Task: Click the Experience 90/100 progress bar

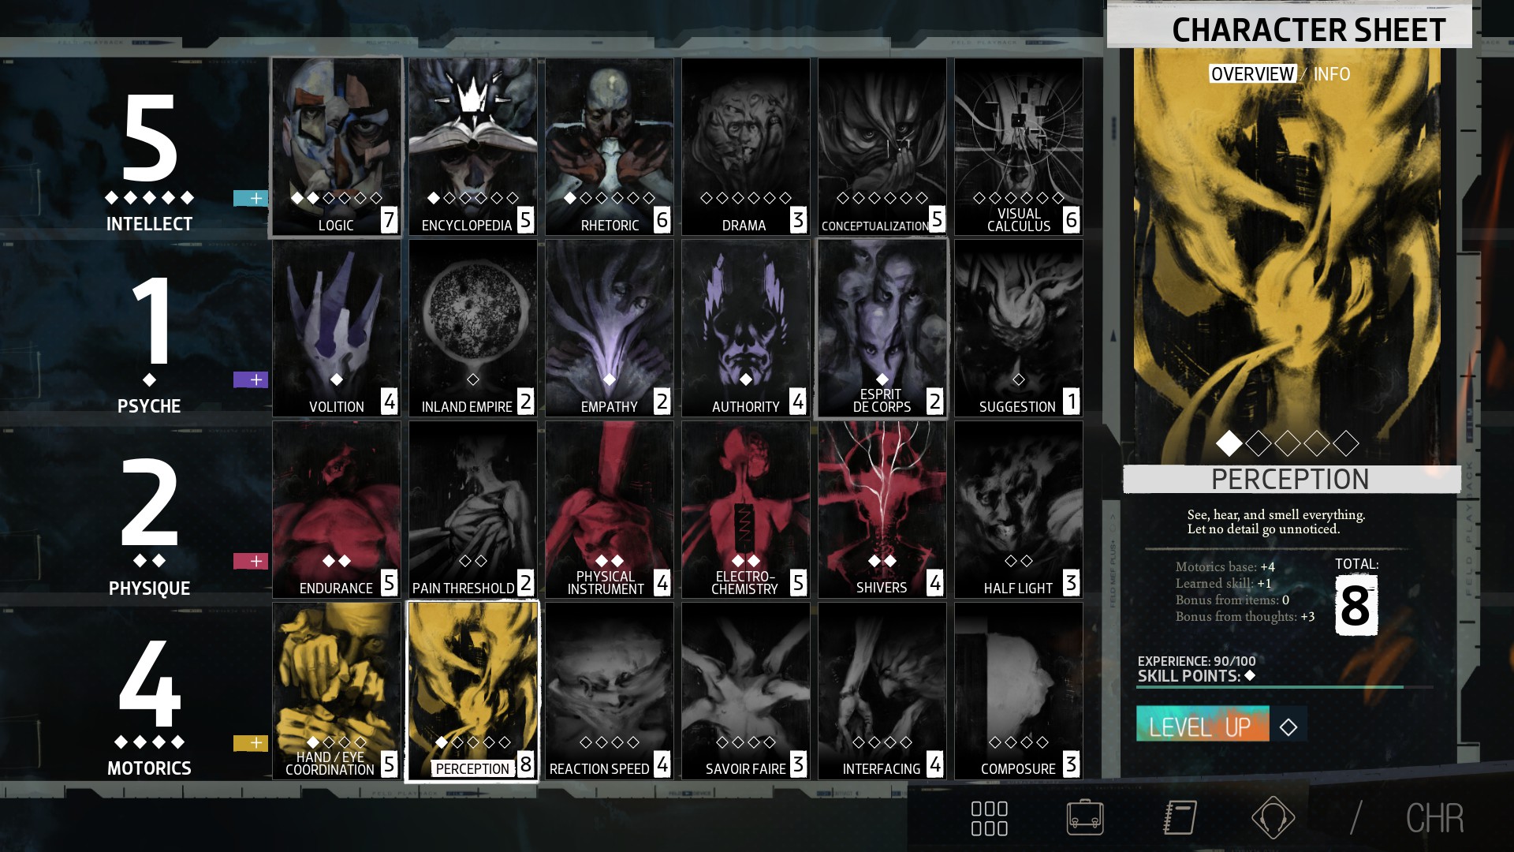Action: point(1284,687)
